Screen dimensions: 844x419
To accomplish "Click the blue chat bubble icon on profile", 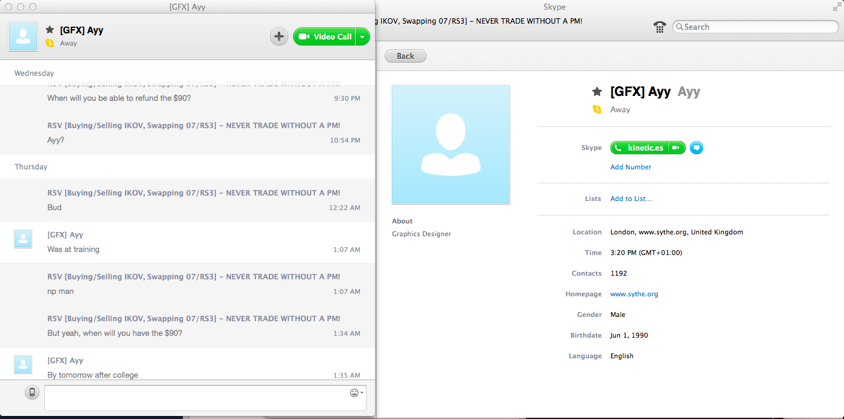I will pyautogui.click(x=697, y=148).
